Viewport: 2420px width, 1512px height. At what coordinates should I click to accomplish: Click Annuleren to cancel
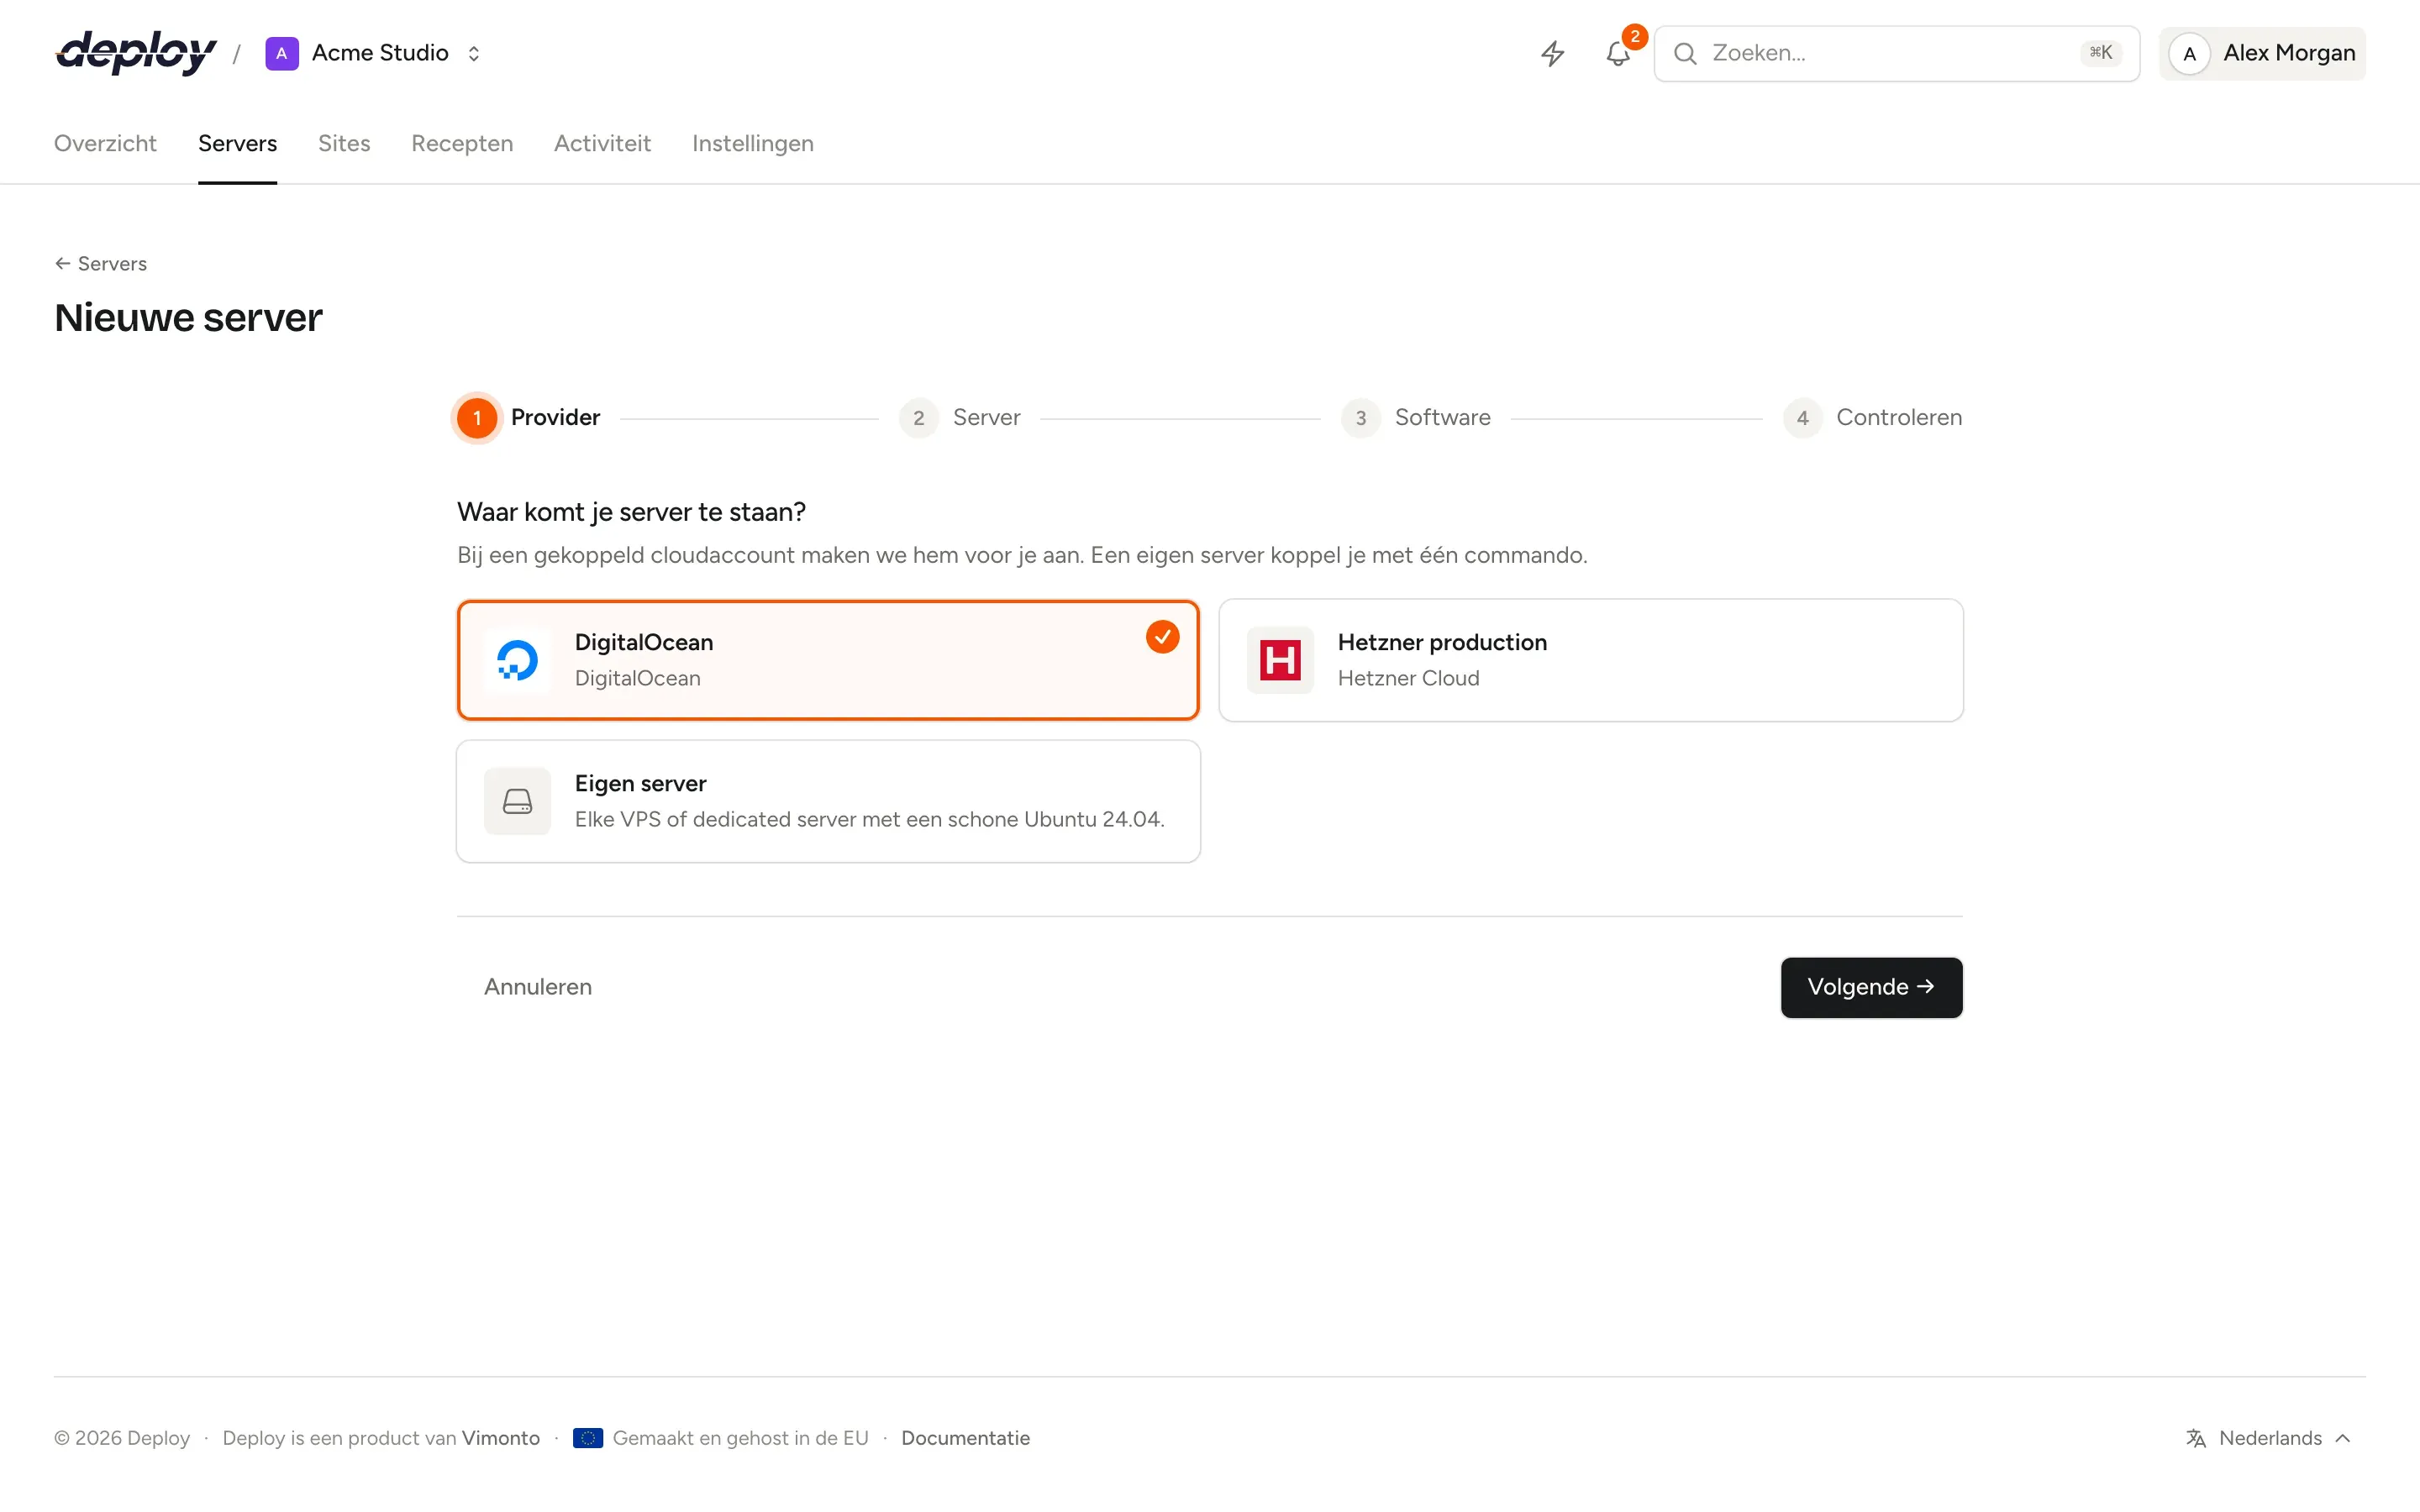point(538,987)
